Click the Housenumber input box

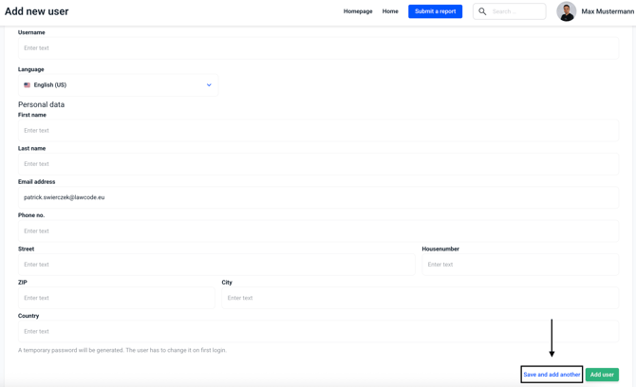pyautogui.click(x=519, y=265)
